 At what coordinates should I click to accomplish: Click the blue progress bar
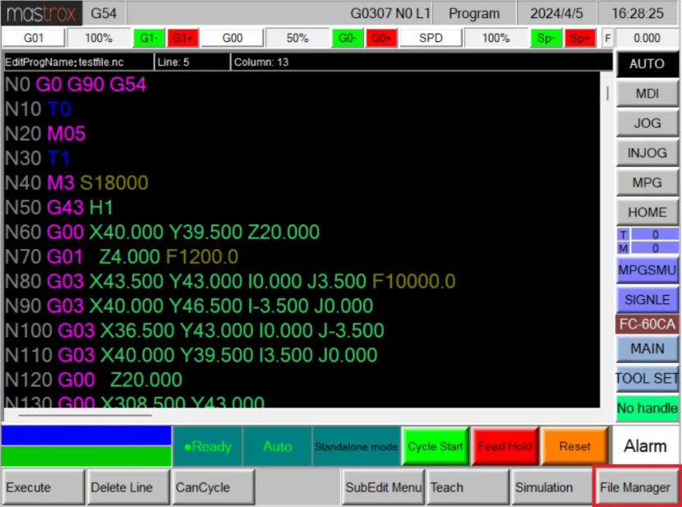[x=86, y=436]
